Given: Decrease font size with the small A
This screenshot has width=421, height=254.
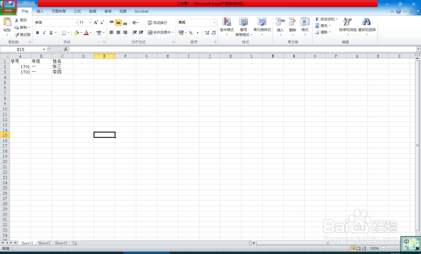Looking at the screenshot, I should point(102,23).
